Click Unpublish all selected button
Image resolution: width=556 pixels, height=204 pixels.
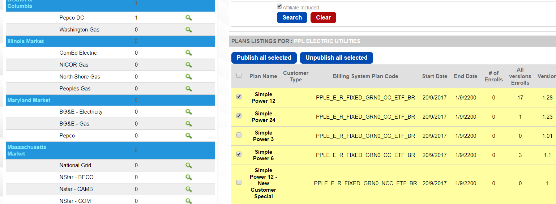pyautogui.click(x=336, y=58)
